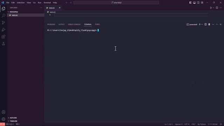Open the Go menu
This screenshot has height=126, width=224.
point(34,2)
